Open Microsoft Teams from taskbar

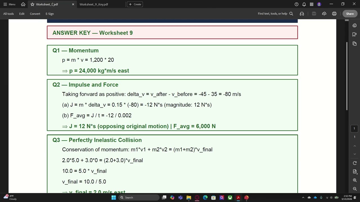pos(180,198)
